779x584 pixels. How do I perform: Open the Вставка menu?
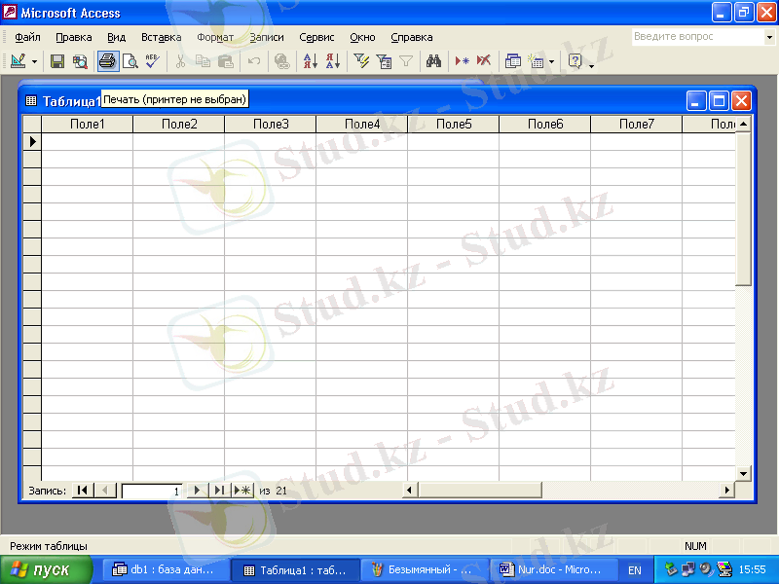click(161, 37)
